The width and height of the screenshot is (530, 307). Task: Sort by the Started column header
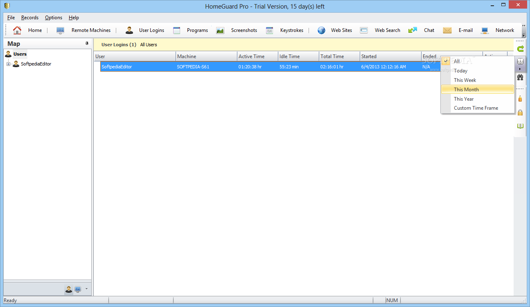coord(391,56)
